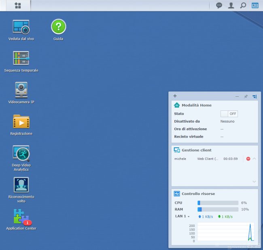Open the user account options icon
Image resolution: width=263 pixels, height=250 pixels.
click(231, 6)
